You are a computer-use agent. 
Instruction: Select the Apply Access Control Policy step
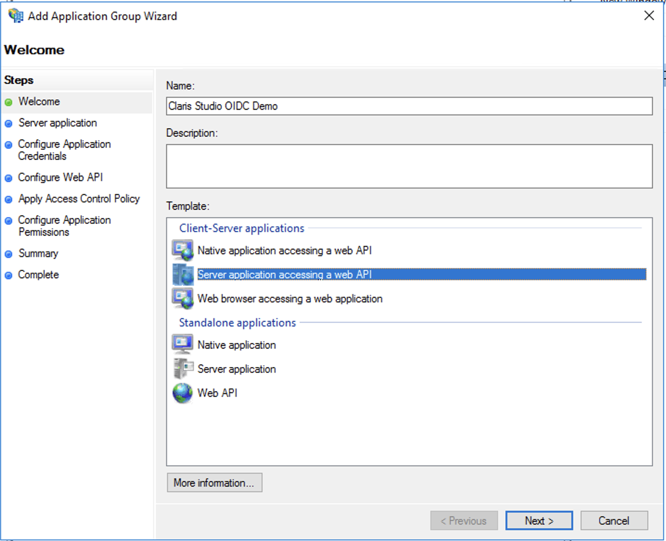pos(79,198)
